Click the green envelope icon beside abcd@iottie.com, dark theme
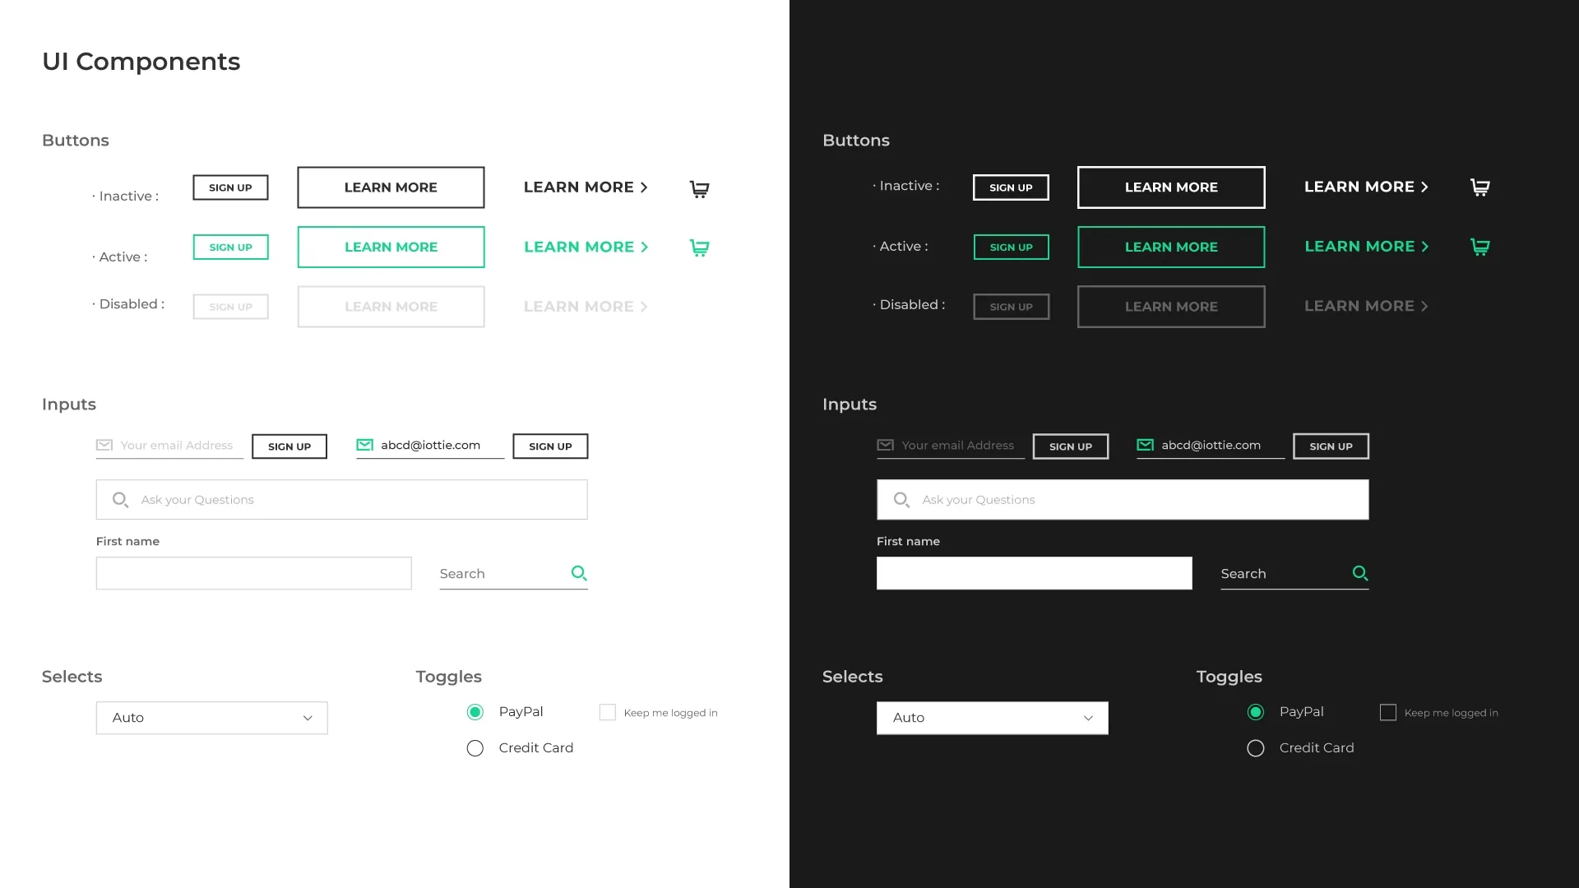This screenshot has height=888, width=1579. tap(1145, 445)
